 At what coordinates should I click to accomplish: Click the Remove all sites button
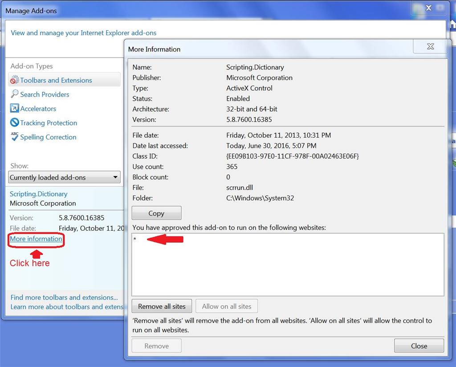(162, 306)
